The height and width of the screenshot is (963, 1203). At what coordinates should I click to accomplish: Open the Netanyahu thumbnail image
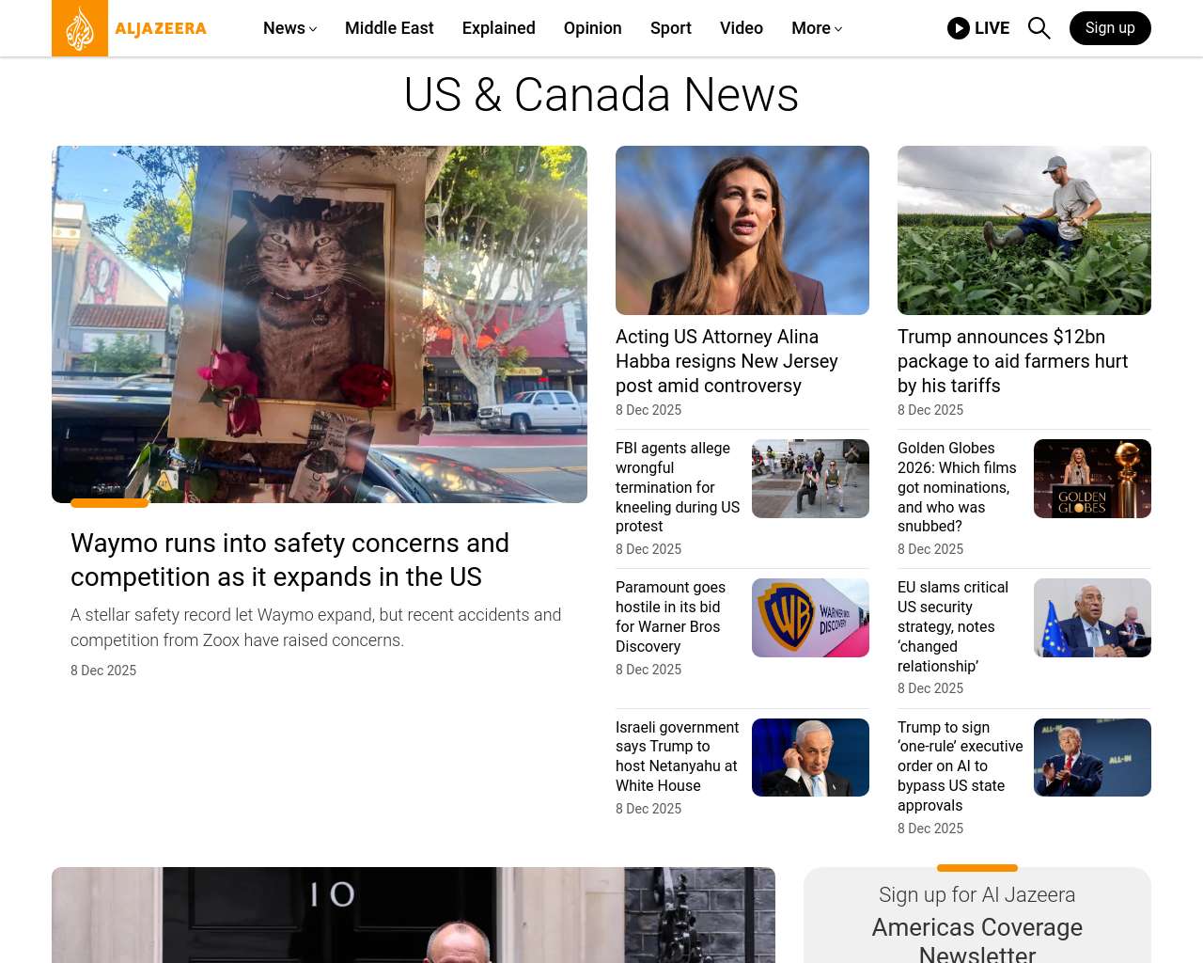coord(810,757)
